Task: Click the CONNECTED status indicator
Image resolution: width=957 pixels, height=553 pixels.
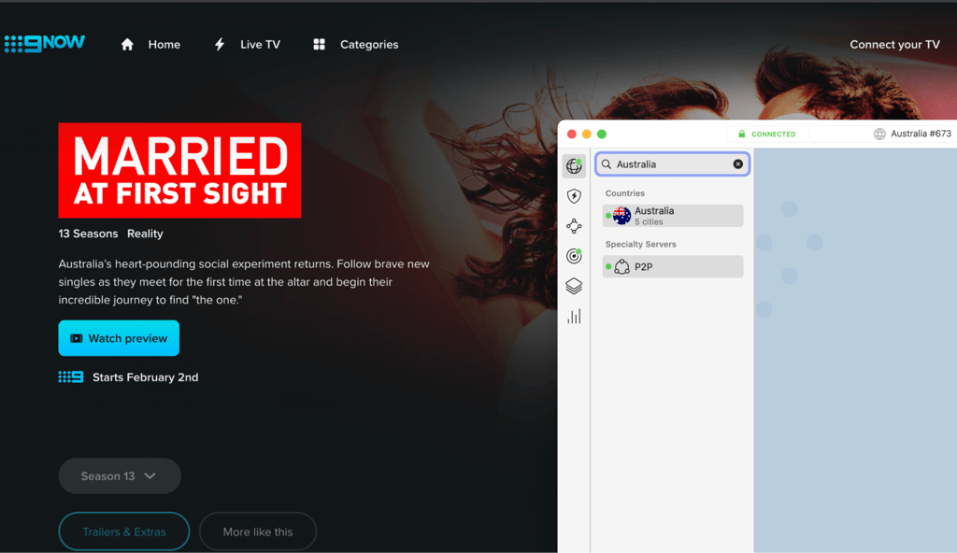Action: coord(767,134)
